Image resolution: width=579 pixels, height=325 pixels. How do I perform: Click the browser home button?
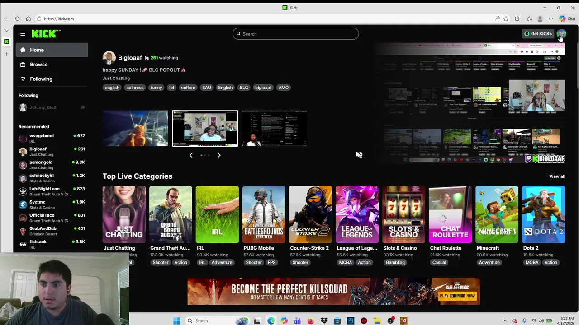coord(28,19)
